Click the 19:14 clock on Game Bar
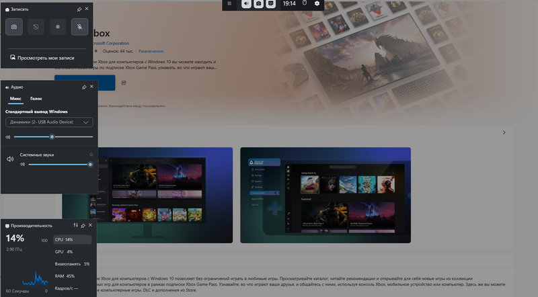 [x=289, y=3]
